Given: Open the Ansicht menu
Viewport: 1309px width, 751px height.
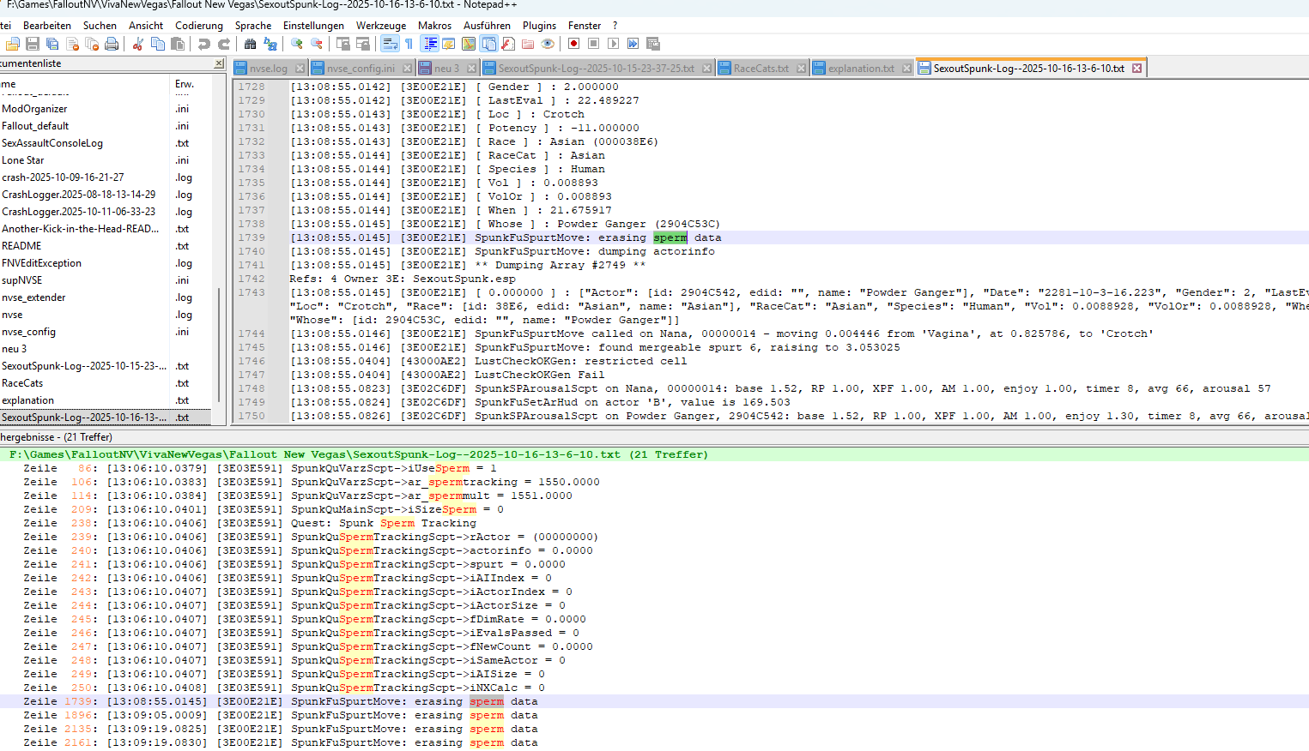Looking at the screenshot, I should tap(146, 26).
